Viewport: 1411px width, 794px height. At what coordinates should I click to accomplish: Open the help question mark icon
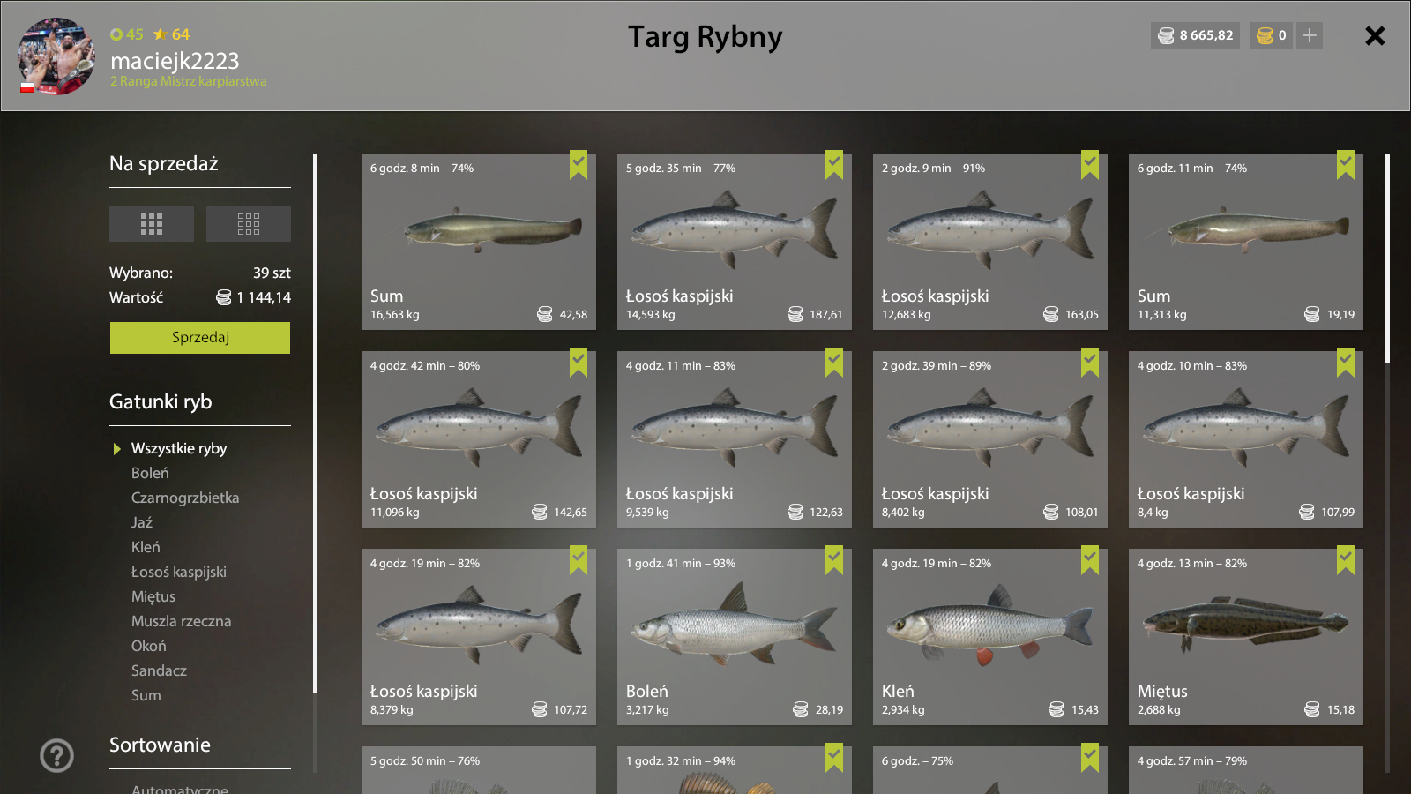point(57,755)
